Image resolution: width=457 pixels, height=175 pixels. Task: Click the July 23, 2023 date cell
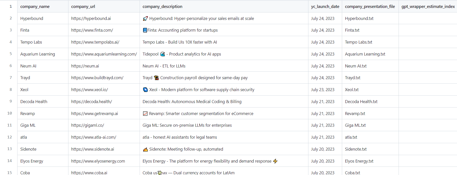[323, 90]
